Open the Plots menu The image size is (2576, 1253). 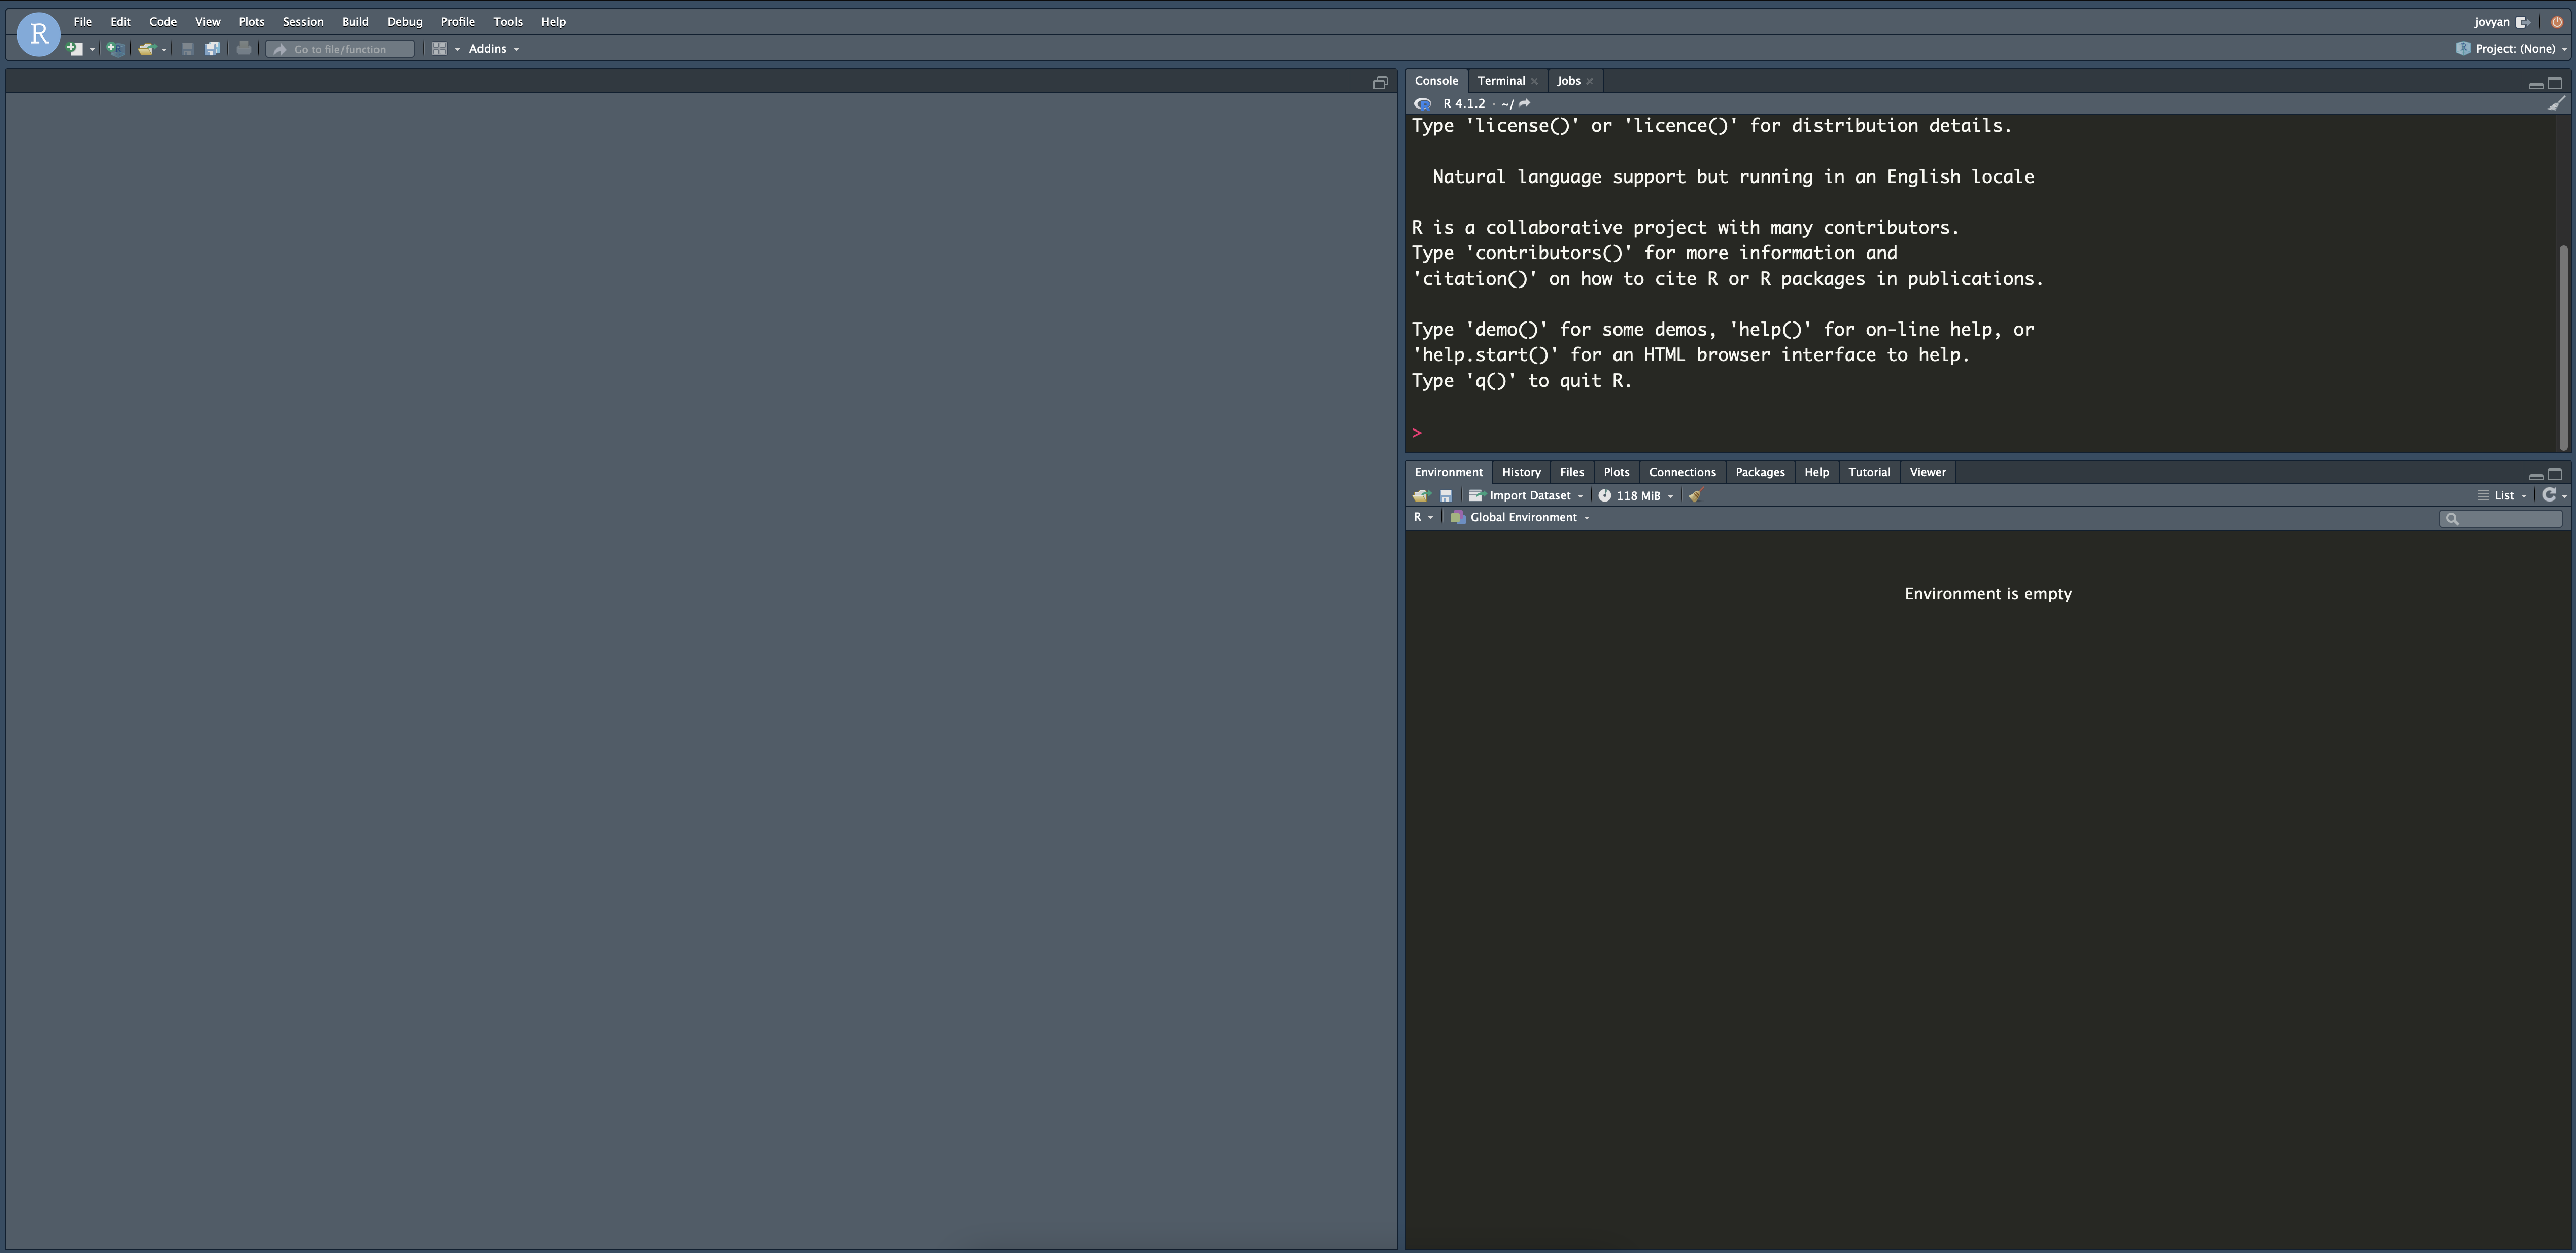[252, 21]
